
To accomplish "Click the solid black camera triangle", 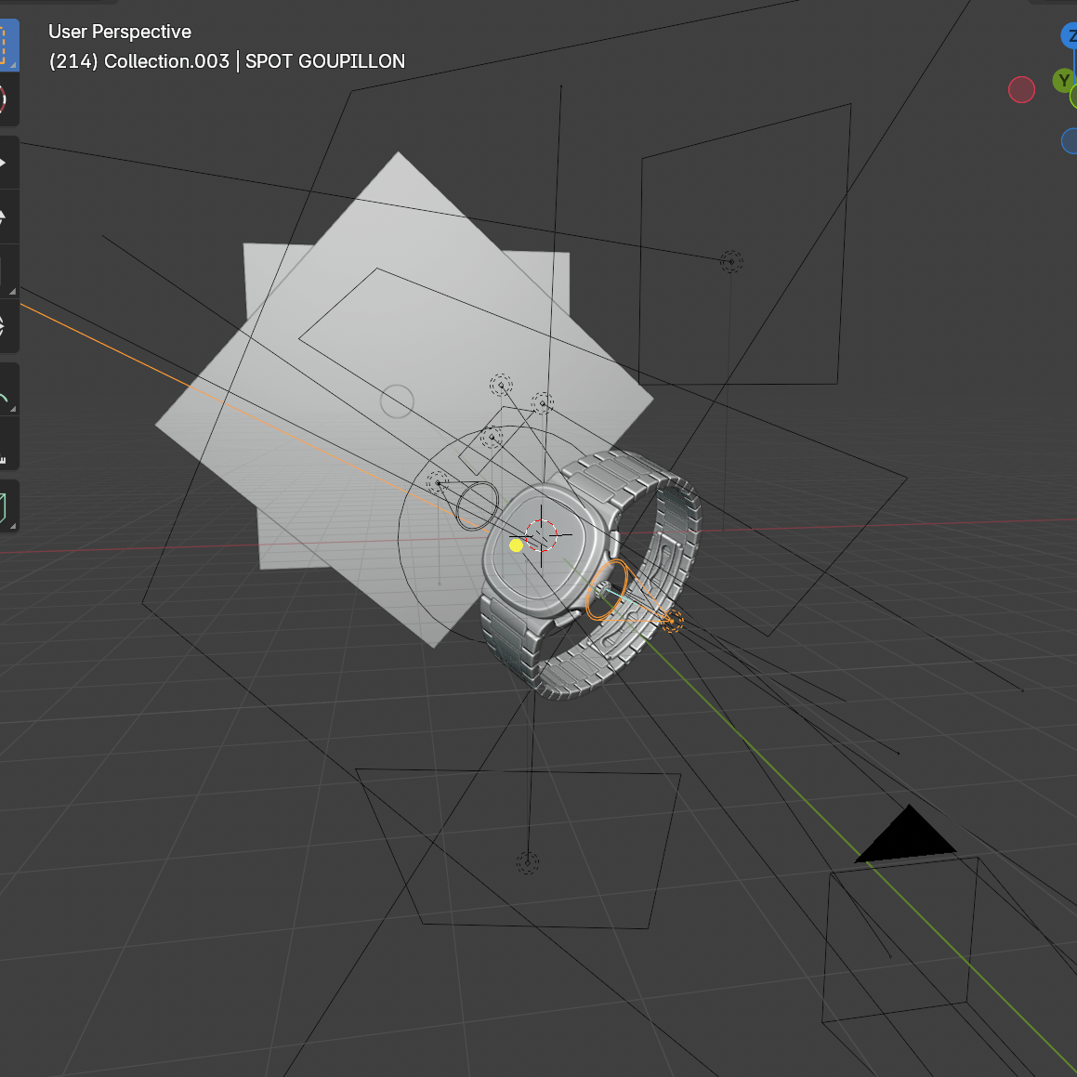I will point(906,836).
